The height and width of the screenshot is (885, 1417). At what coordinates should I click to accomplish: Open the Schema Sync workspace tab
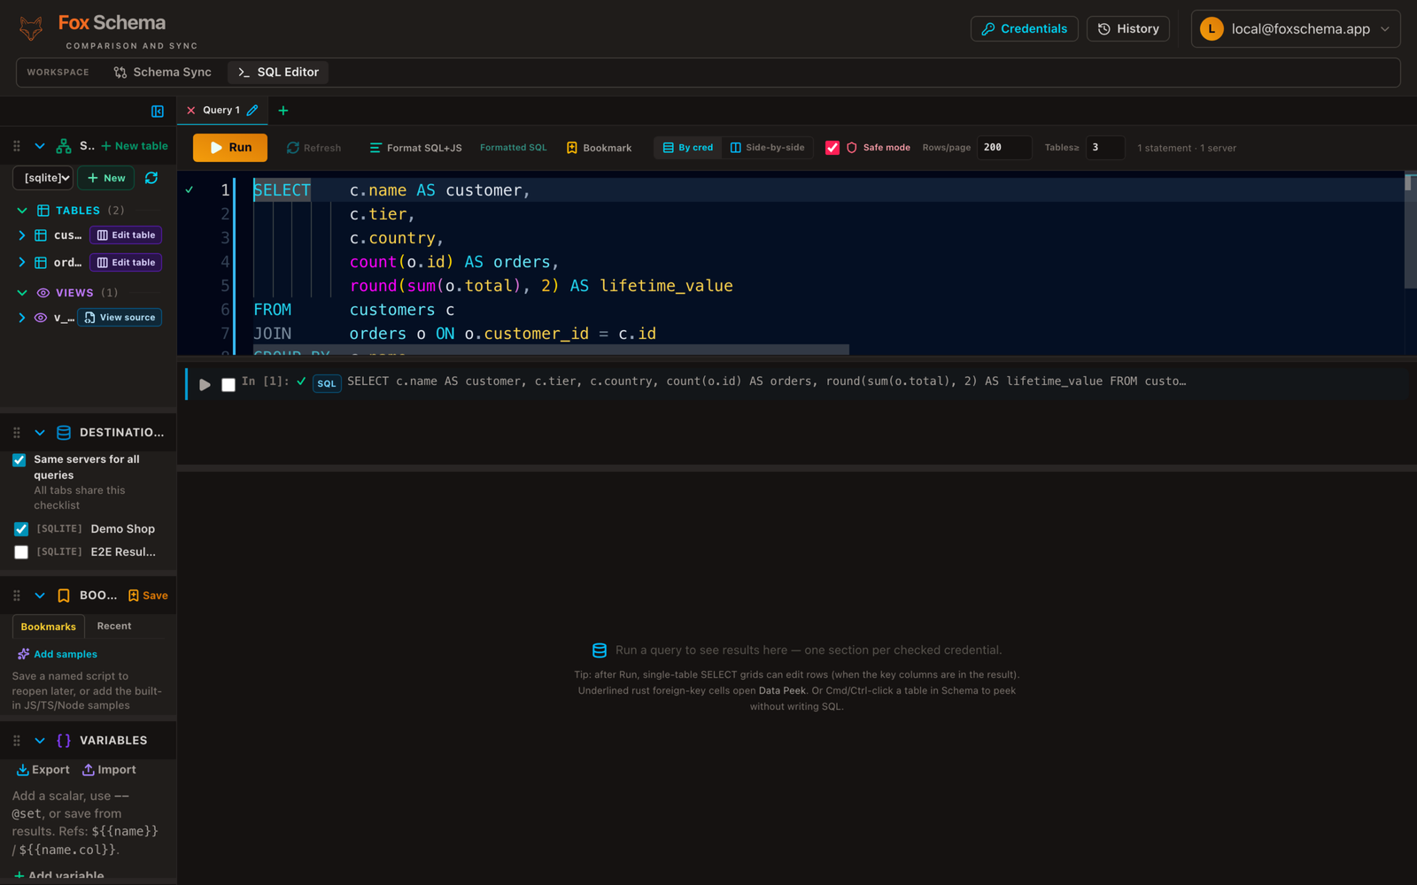point(162,73)
